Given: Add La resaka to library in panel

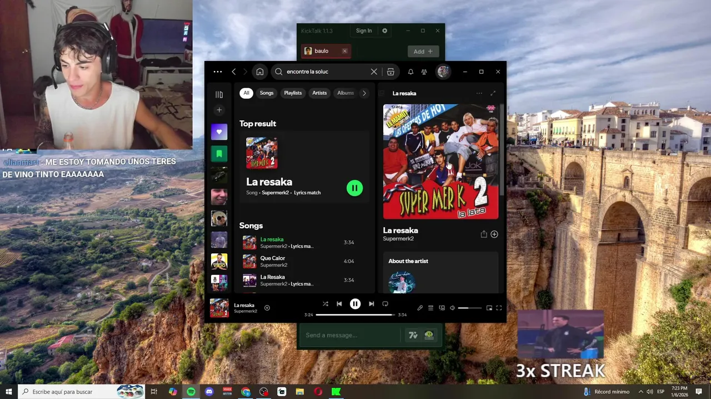Looking at the screenshot, I should [494, 234].
